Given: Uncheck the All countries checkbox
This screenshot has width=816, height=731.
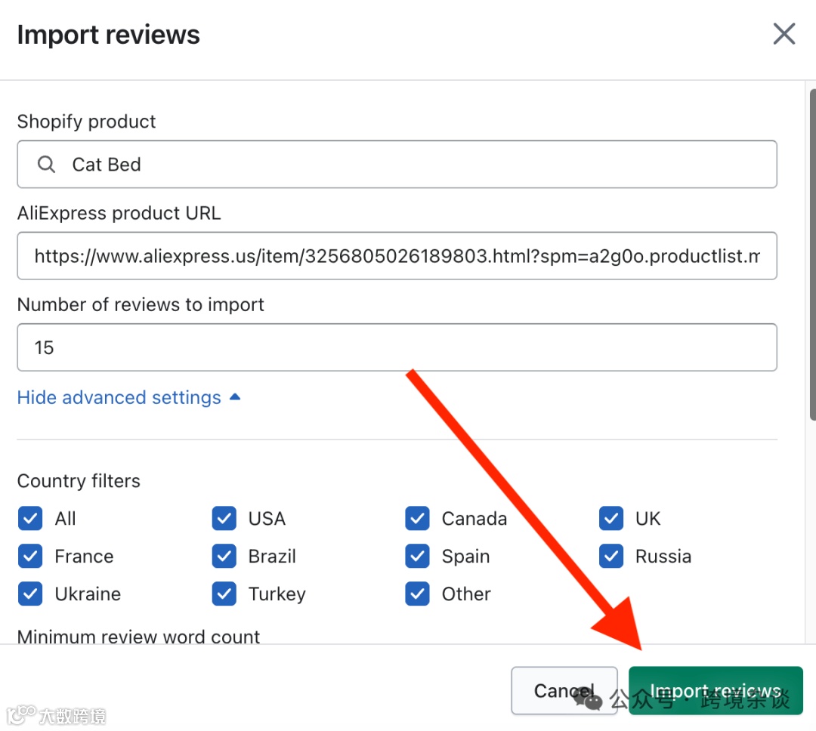Looking at the screenshot, I should pos(30,519).
